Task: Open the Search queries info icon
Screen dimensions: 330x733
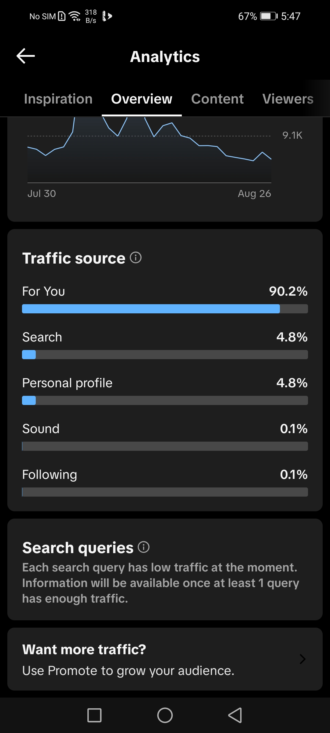Action: [x=144, y=547]
